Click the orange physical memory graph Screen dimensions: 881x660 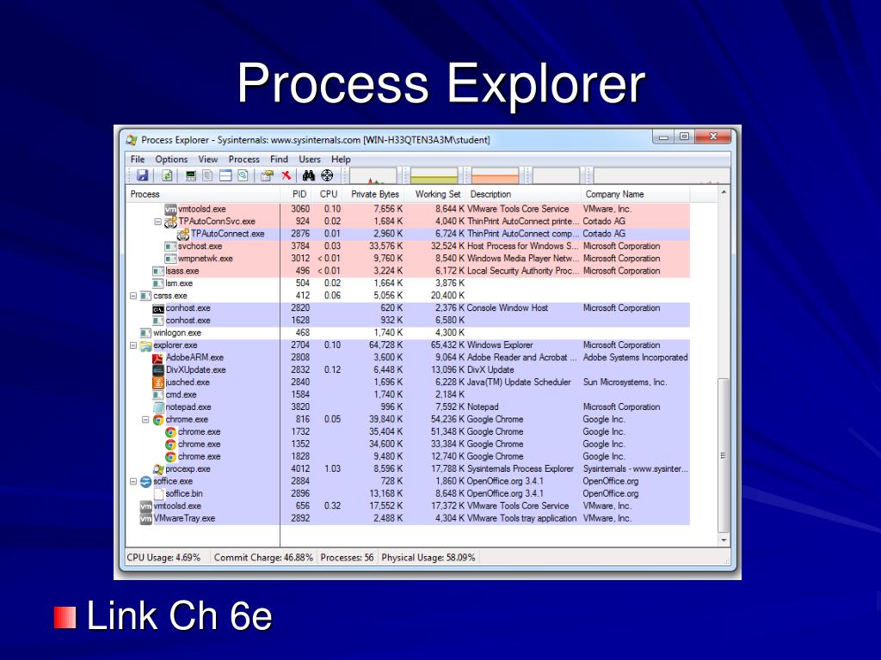[x=495, y=175]
